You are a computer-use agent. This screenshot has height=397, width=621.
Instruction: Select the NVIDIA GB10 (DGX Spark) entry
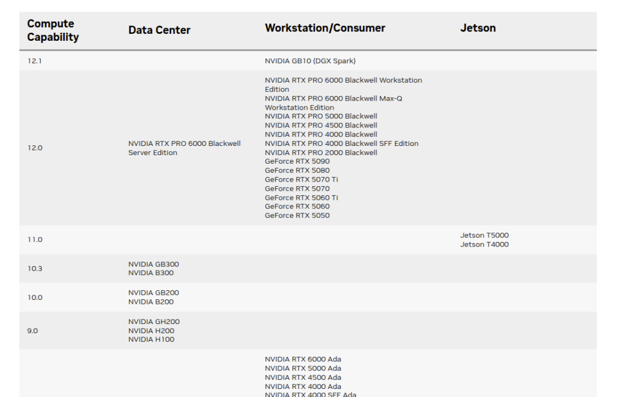pyautogui.click(x=310, y=61)
